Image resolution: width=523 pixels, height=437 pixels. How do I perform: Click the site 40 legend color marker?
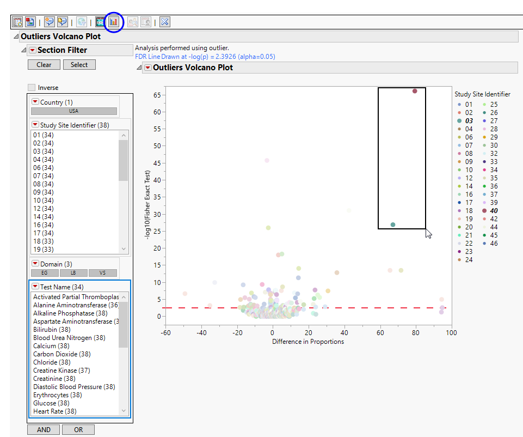[484, 211]
